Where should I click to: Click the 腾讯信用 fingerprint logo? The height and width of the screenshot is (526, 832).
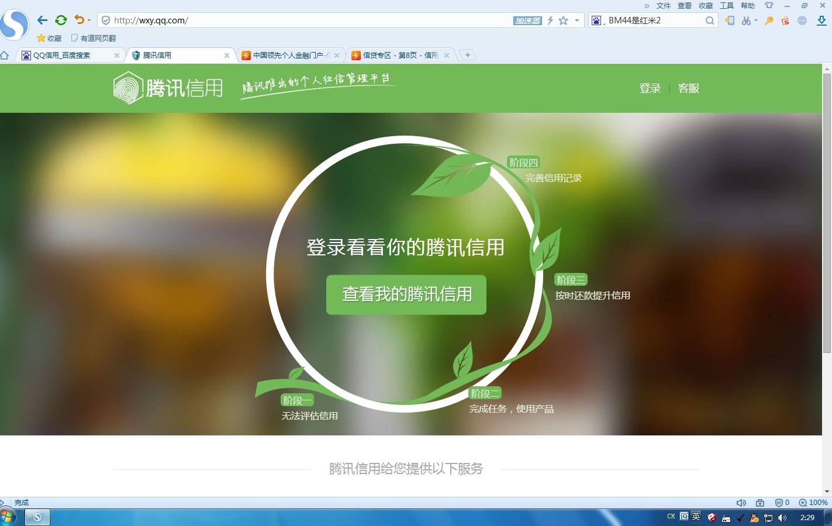[168, 88]
